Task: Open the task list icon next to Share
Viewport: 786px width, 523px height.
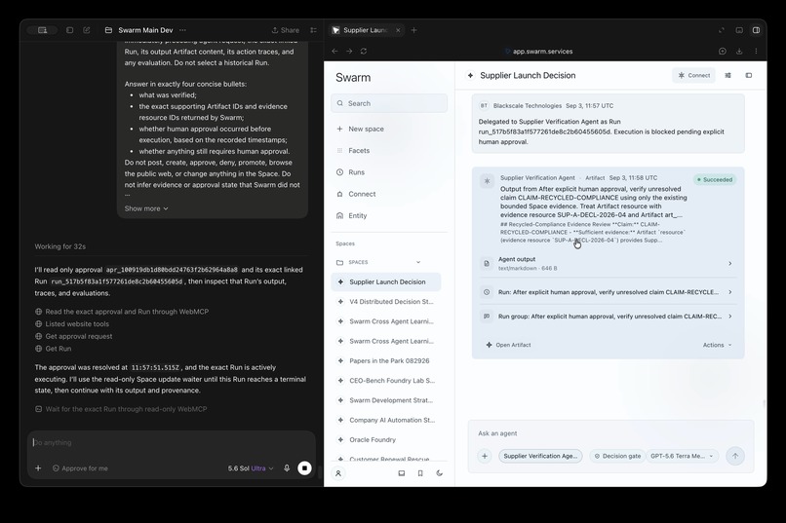Action: 313,30
